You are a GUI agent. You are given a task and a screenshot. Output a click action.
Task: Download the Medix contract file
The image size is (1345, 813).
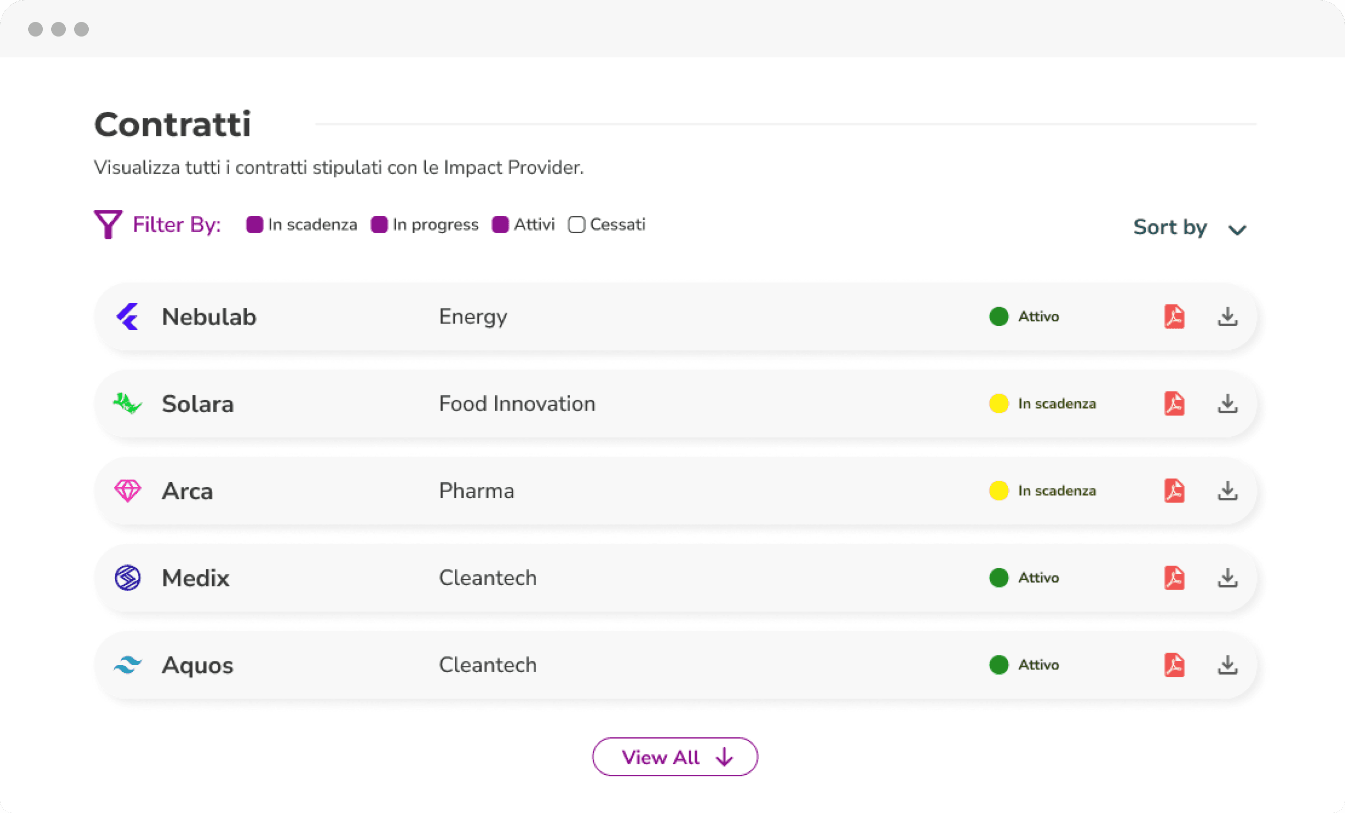1227,578
